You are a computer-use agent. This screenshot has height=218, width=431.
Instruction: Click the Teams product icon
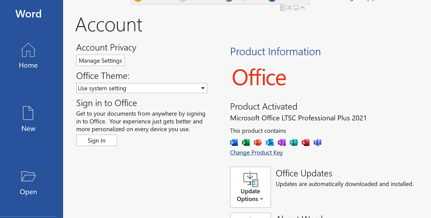317,143
